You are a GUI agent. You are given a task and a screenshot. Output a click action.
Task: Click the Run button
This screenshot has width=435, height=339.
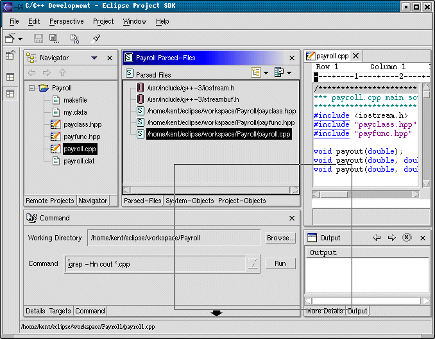[x=280, y=263]
